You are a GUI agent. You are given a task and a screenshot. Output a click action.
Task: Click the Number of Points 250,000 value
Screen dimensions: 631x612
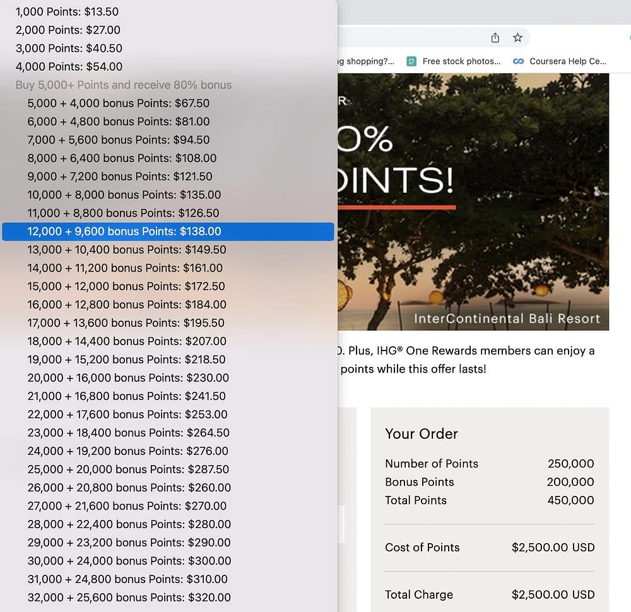570,464
